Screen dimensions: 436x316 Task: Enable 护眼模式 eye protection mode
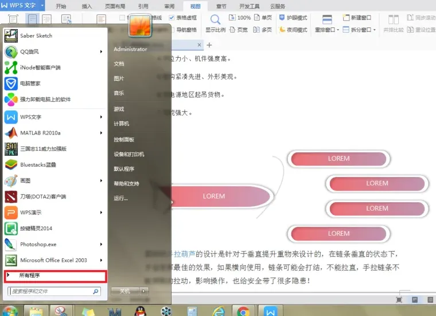(x=293, y=18)
